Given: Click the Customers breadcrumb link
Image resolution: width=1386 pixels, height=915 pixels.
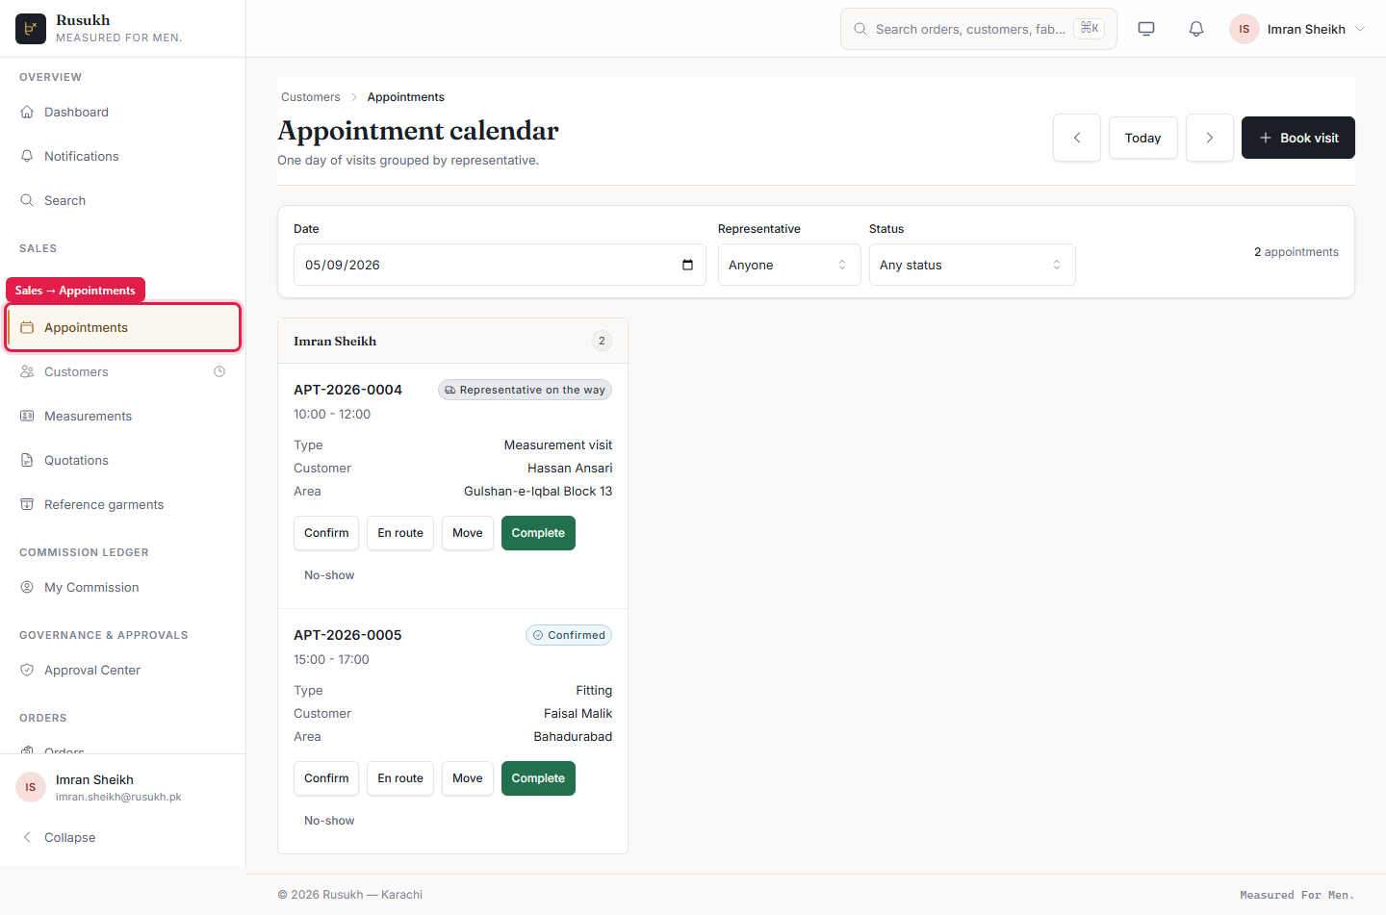Looking at the screenshot, I should (311, 97).
